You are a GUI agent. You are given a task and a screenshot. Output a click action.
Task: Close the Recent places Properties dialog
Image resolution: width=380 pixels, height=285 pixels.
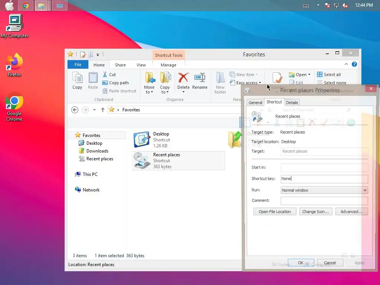point(371,89)
